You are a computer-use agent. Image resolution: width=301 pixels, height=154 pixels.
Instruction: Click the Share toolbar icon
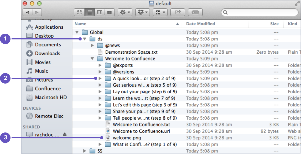[178, 12]
